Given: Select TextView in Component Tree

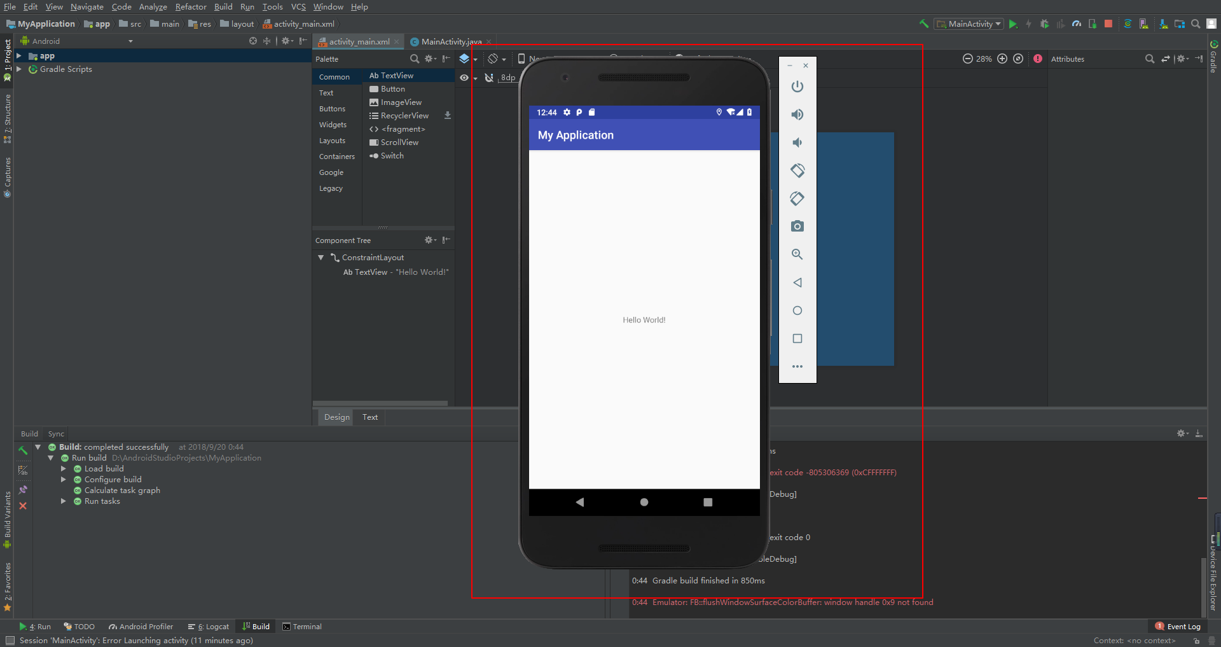Looking at the screenshot, I should pos(396,272).
